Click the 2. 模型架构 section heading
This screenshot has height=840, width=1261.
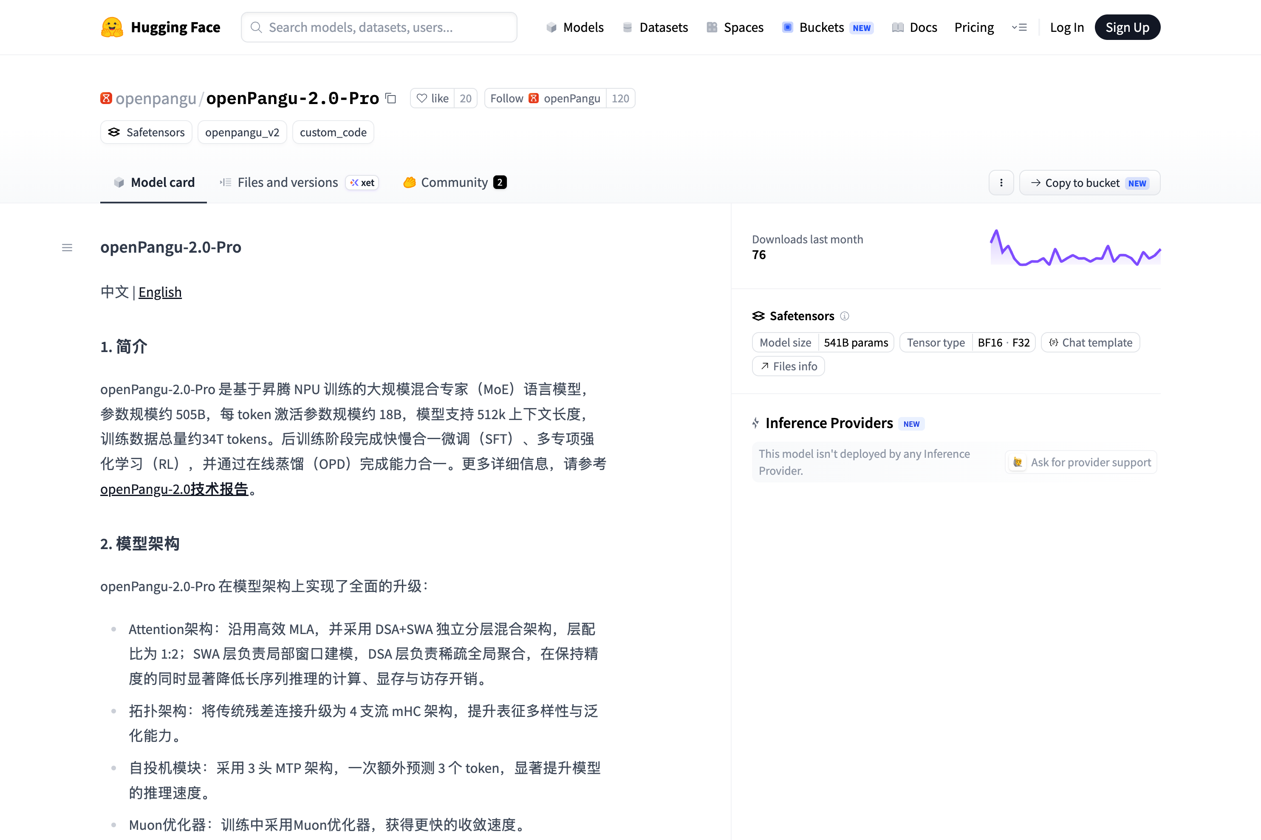coord(140,544)
